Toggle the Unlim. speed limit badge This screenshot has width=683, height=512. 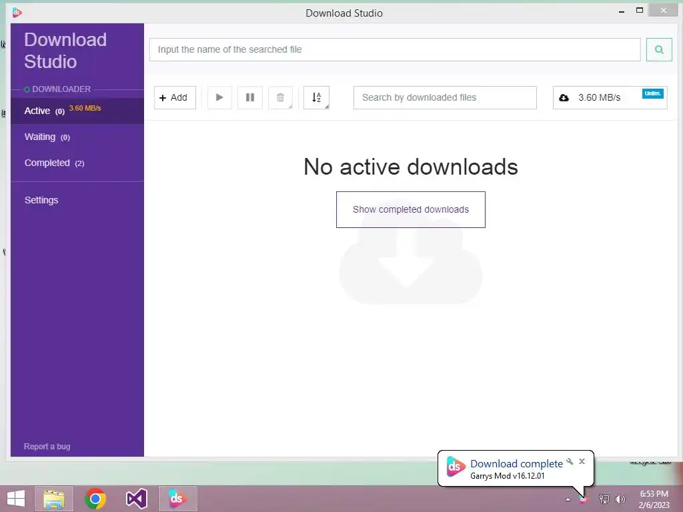[x=652, y=93]
